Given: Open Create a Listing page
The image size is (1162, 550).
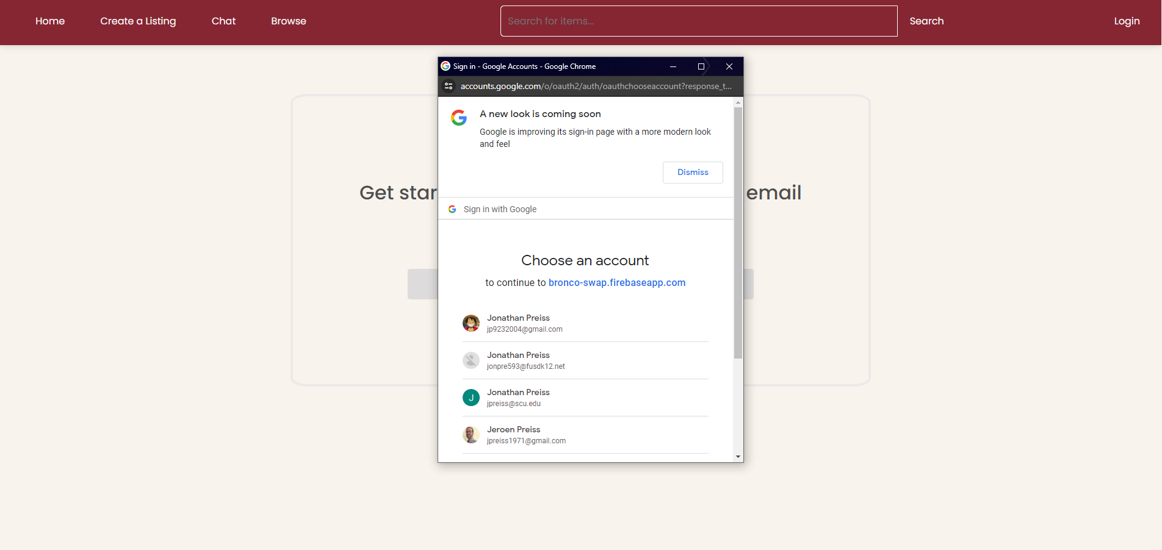Looking at the screenshot, I should (x=138, y=21).
